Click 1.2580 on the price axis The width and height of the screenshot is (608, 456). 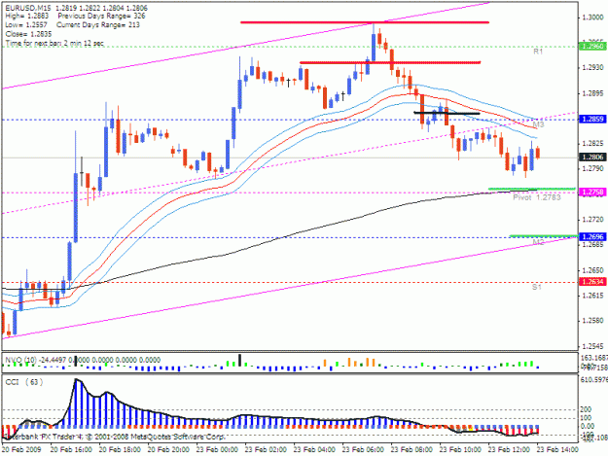tap(592, 321)
